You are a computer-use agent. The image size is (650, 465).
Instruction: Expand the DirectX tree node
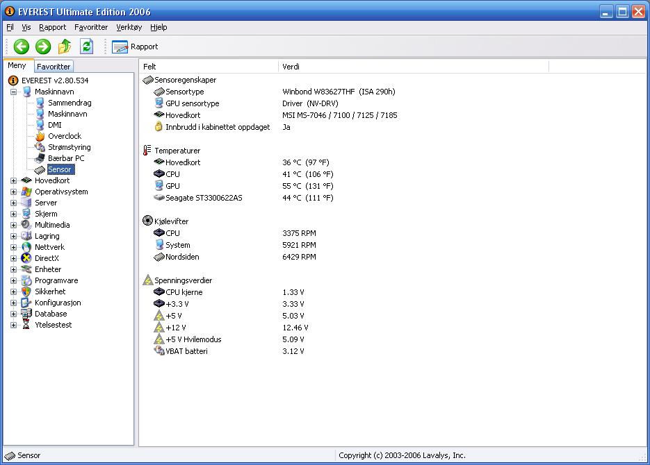pos(14,259)
